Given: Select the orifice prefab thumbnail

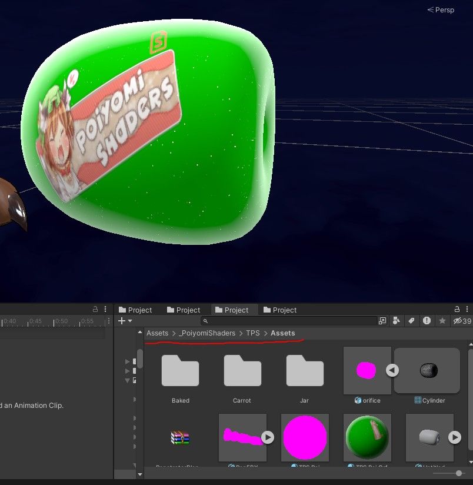Looking at the screenshot, I should pyautogui.click(x=367, y=370).
